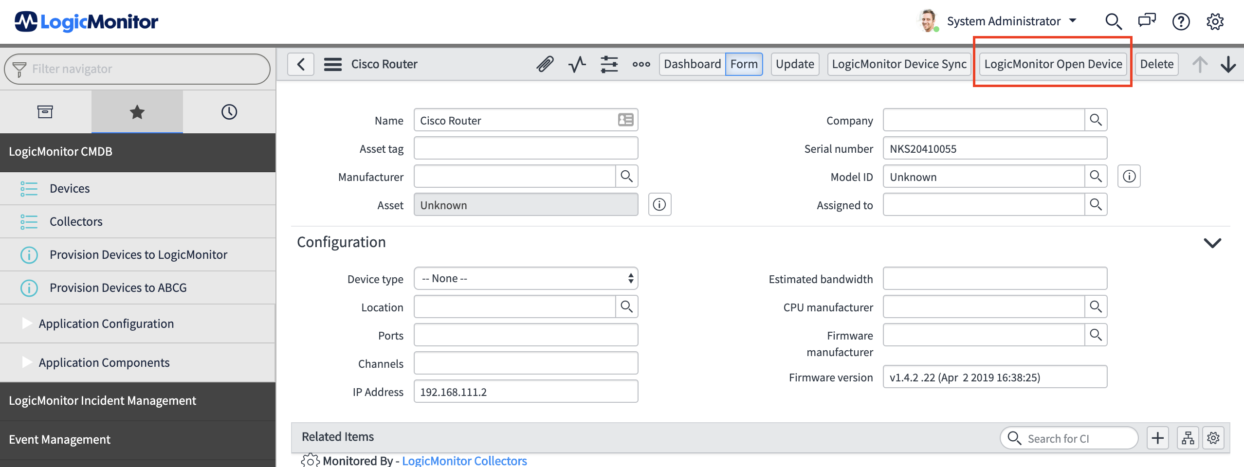
Task: Click the Channels field
Action: pyautogui.click(x=526, y=363)
